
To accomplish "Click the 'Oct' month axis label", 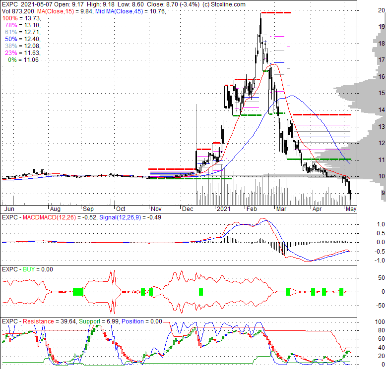I will click(x=121, y=209).
